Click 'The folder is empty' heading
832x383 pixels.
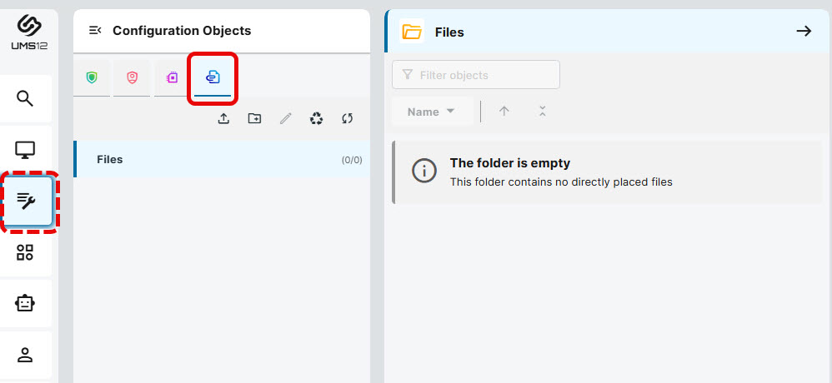510,163
